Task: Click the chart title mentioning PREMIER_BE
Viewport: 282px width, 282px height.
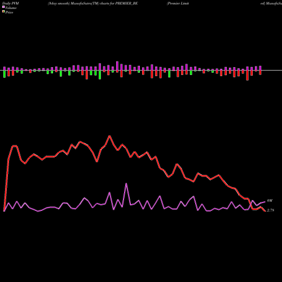Action: tap(93, 3)
